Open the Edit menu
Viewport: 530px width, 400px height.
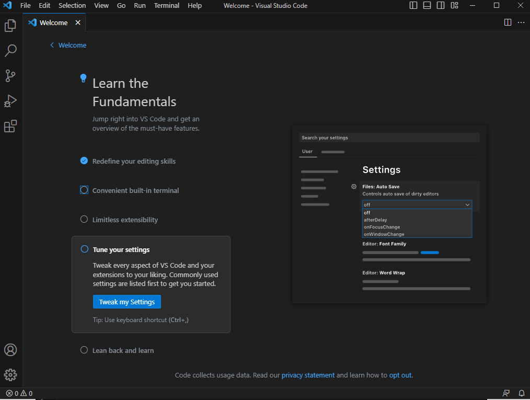click(x=44, y=5)
